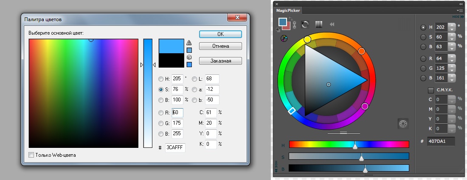
Task: Click the out-of-gamut warning triangle icon
Action: (189, 43)
